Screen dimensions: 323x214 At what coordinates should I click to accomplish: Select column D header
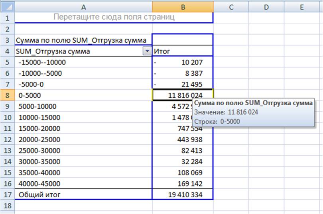266,7
